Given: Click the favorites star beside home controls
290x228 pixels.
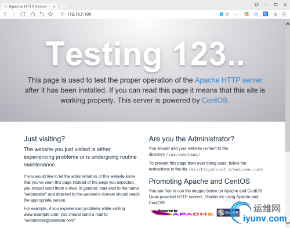Looking at the screenshot, I should pos(50,14).
